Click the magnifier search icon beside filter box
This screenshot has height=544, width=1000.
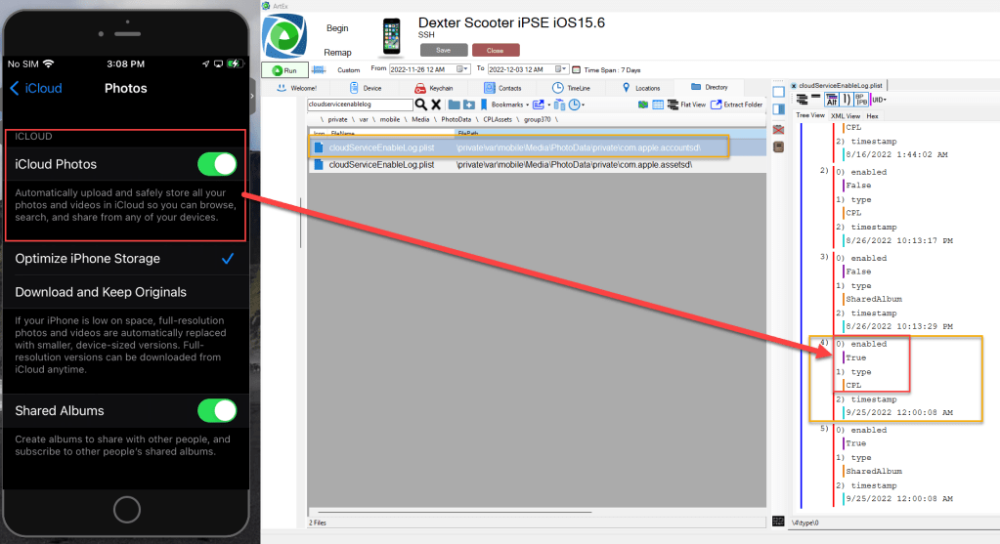tap(421, 105)
